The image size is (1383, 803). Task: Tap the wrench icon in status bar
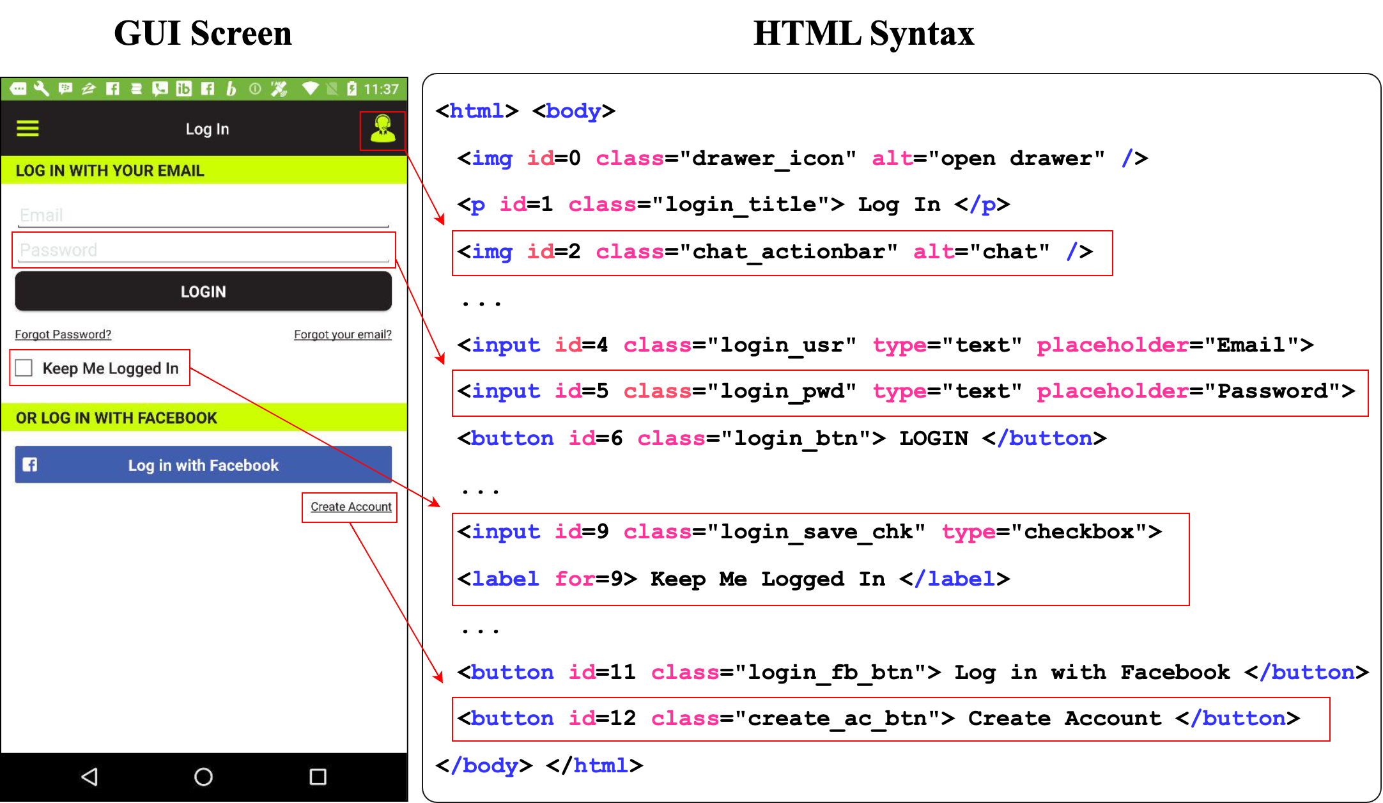point(42,89)
